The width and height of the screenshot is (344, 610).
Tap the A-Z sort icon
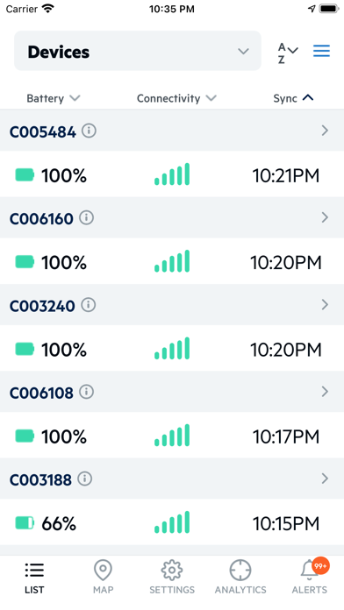(288, 53)
